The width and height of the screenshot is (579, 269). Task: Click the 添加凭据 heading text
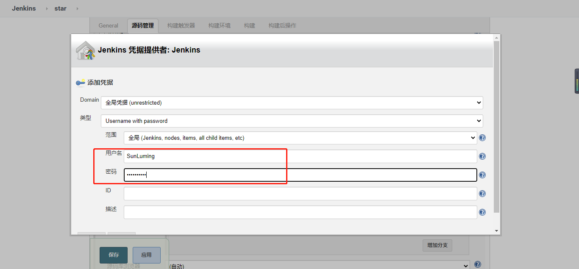click(100, 83)
